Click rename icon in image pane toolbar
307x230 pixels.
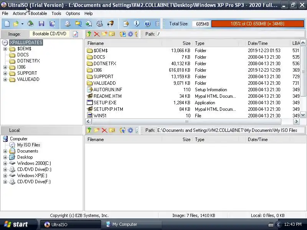(x=112, y=34)
